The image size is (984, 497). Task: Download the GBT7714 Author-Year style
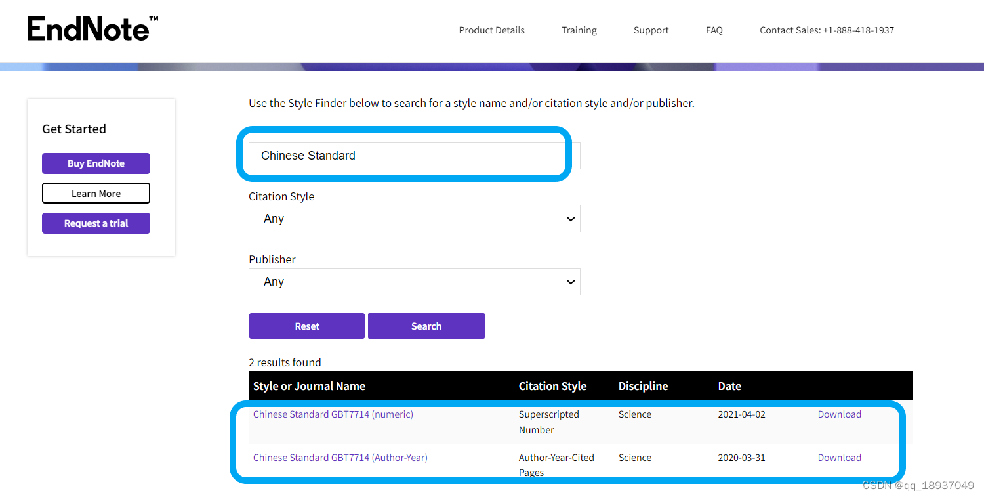tap(839, 458)
